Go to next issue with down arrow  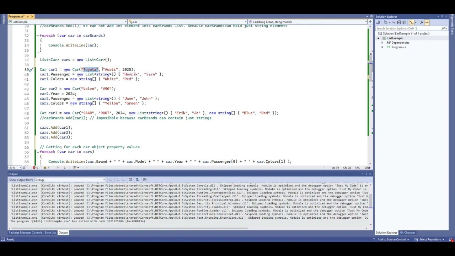click(65, 167)
